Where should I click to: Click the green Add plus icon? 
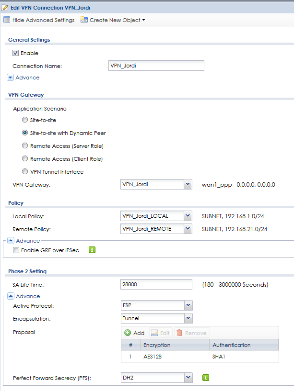click(128, 333)
